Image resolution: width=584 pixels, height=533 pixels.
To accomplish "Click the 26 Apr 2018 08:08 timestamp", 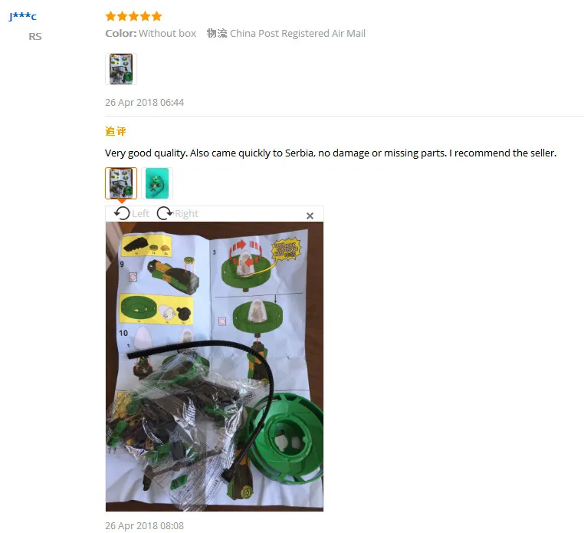I will tap(145, 525).
